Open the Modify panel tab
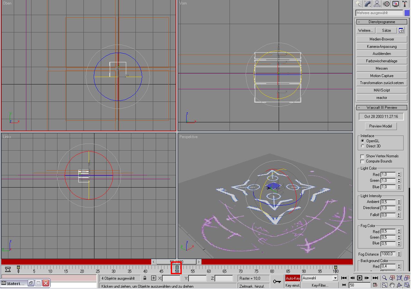 (x=368, y=4)
